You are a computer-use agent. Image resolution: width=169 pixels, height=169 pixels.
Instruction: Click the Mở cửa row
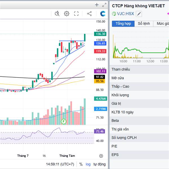[139, 78]
